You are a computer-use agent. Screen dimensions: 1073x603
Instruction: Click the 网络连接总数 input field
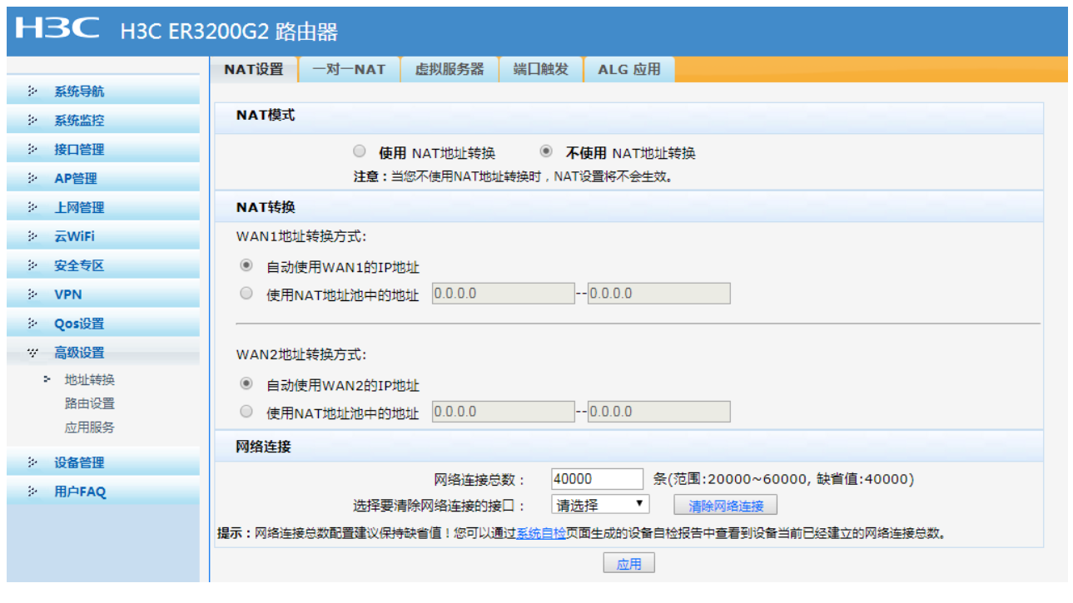(598, 479)
